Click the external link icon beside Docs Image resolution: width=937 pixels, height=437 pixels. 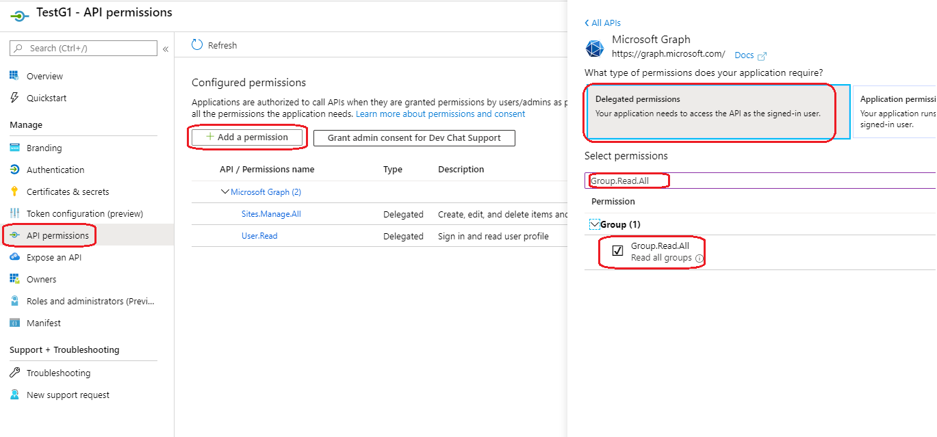click(x=762, y=56)
